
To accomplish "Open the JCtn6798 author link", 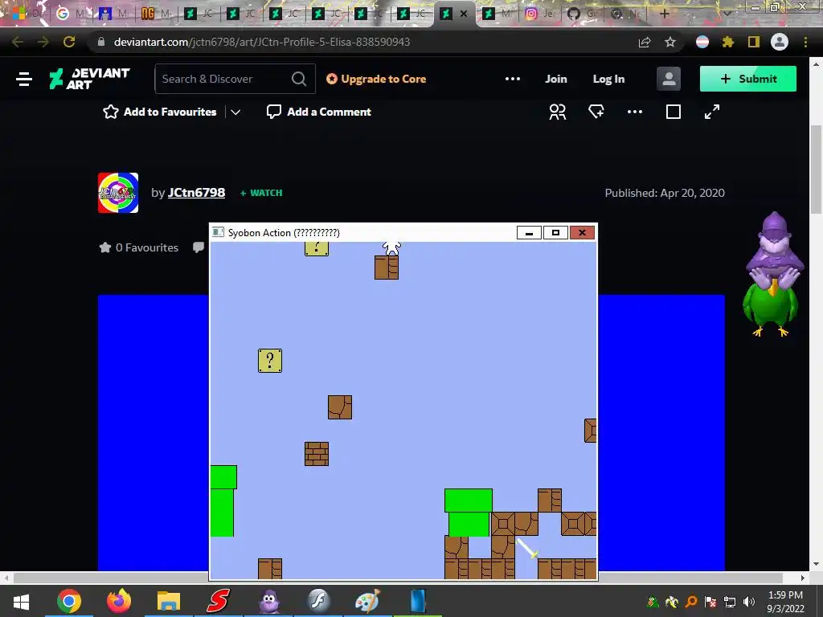I will 196,193.
